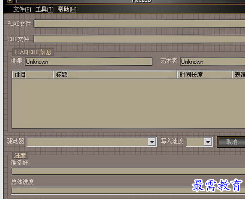Click the 曲集 label
245x199 pixels.
point(17,61)
